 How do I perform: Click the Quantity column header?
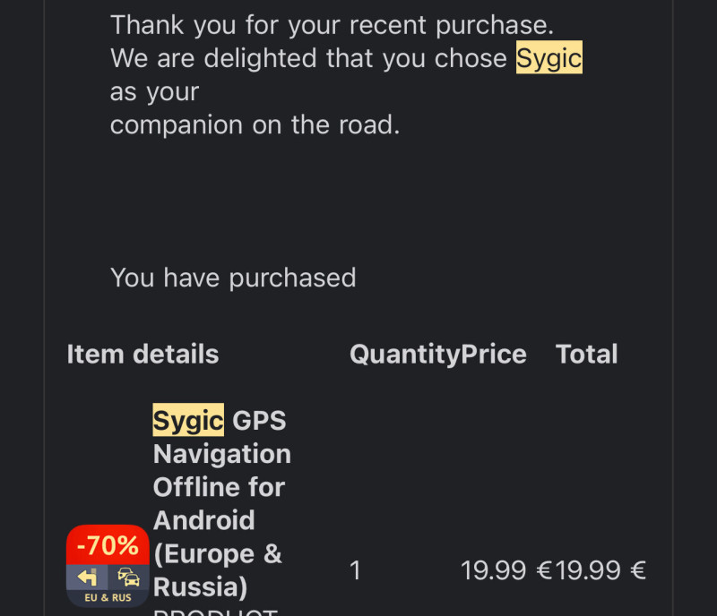click(x=405, y=355)
